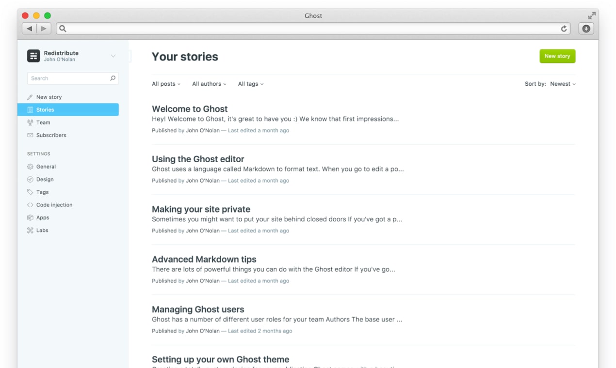Click the browser forward arrow button
This screenshot has width=616, height=368.
(x=44, y=29)
